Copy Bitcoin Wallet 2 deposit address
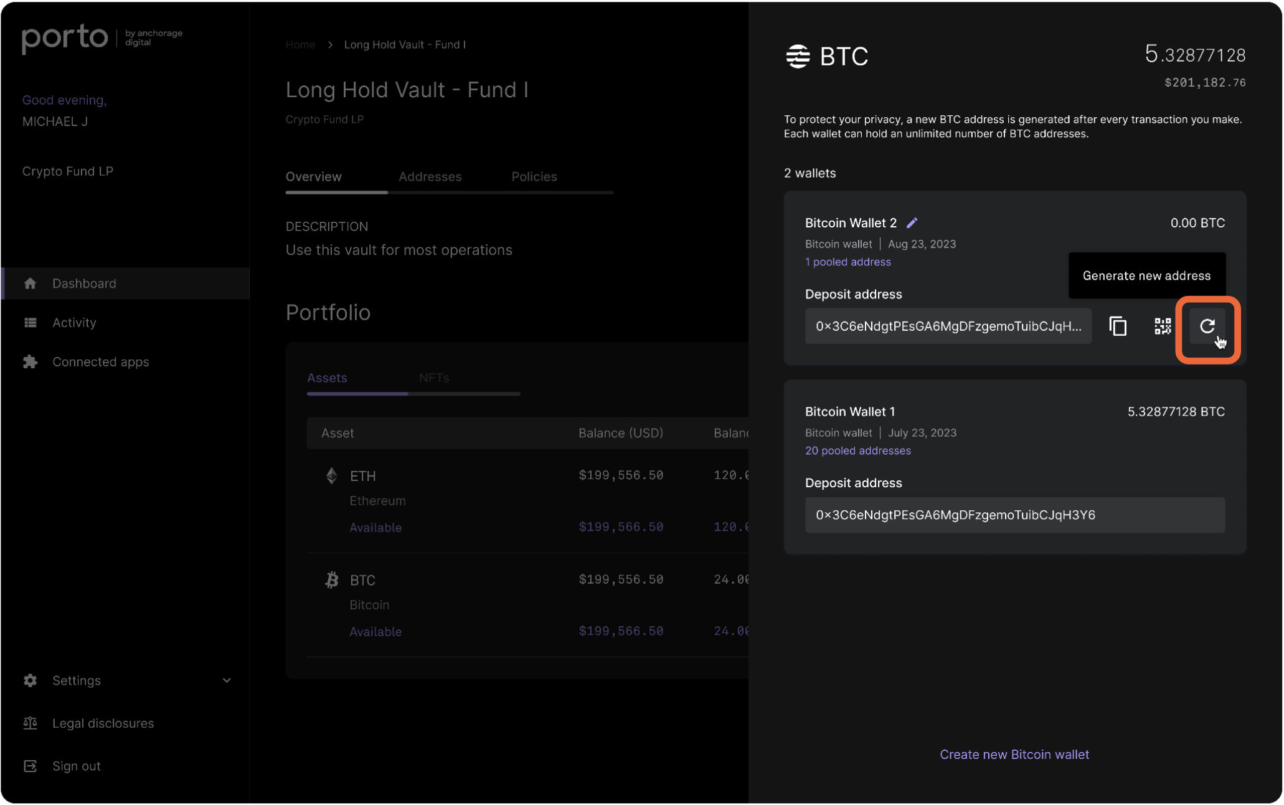 pyautogui.click(x=1118, y=326)
